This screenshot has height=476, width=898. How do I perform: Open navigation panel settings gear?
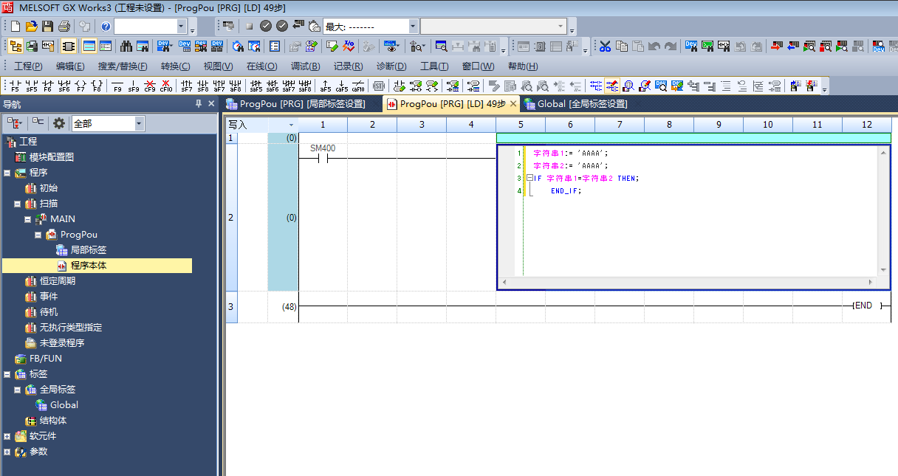[59, 123]
